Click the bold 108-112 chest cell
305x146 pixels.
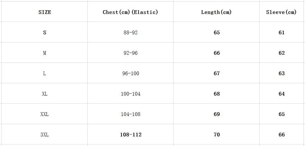[130, 134]
